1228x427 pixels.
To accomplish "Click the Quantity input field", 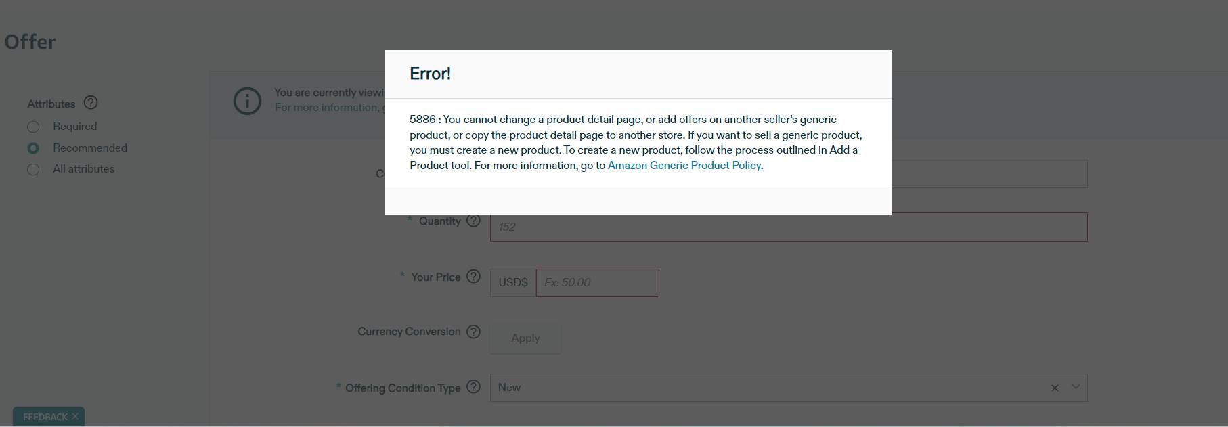I will [789, 227].
